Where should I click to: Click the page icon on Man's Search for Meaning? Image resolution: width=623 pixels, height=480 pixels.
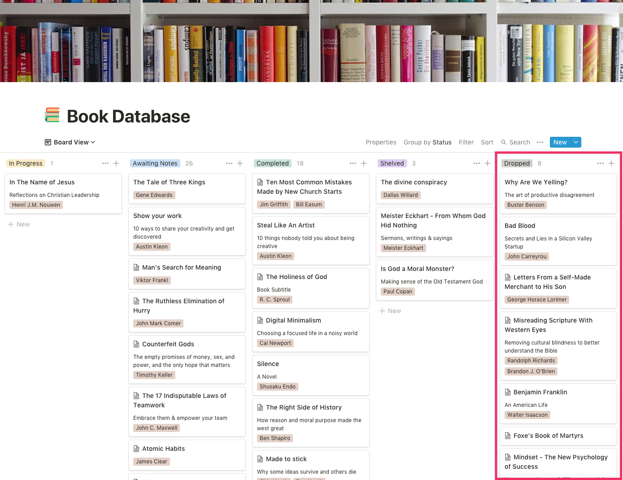pyautogui.click(x=136, y=267)
